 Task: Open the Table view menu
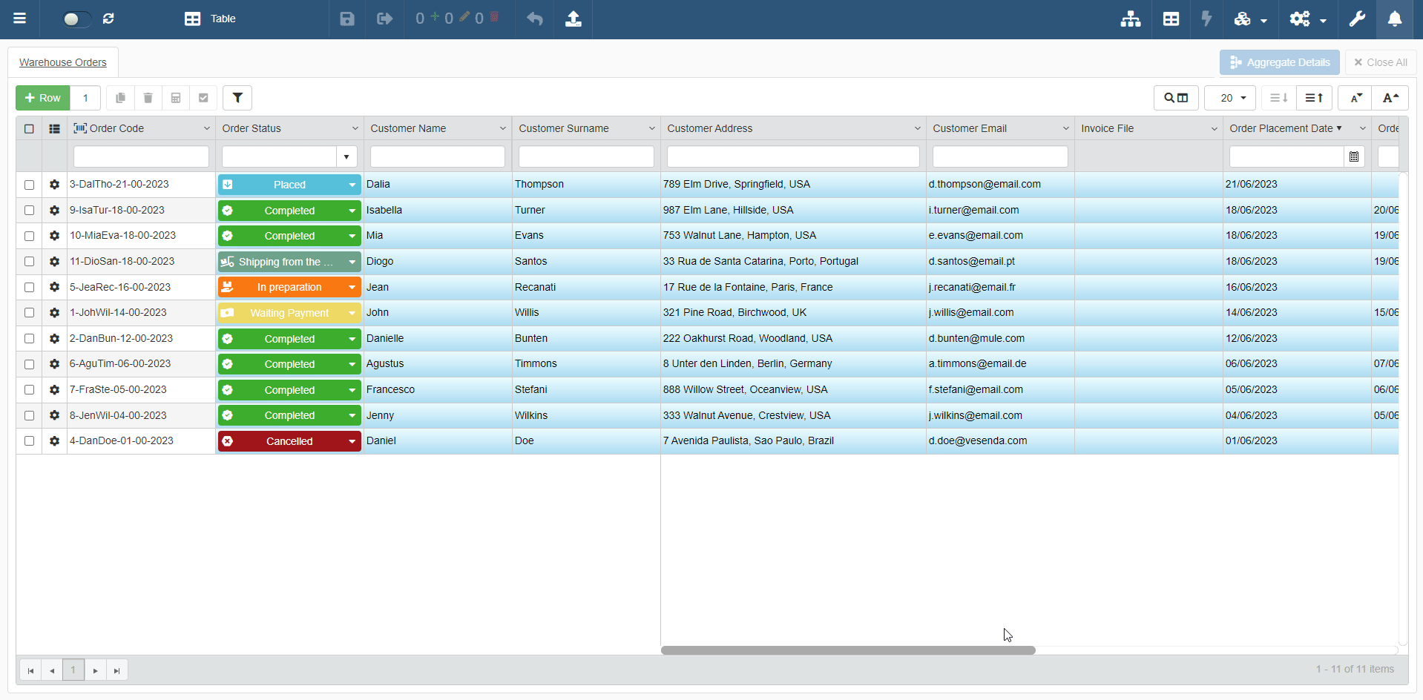(210, 19)
